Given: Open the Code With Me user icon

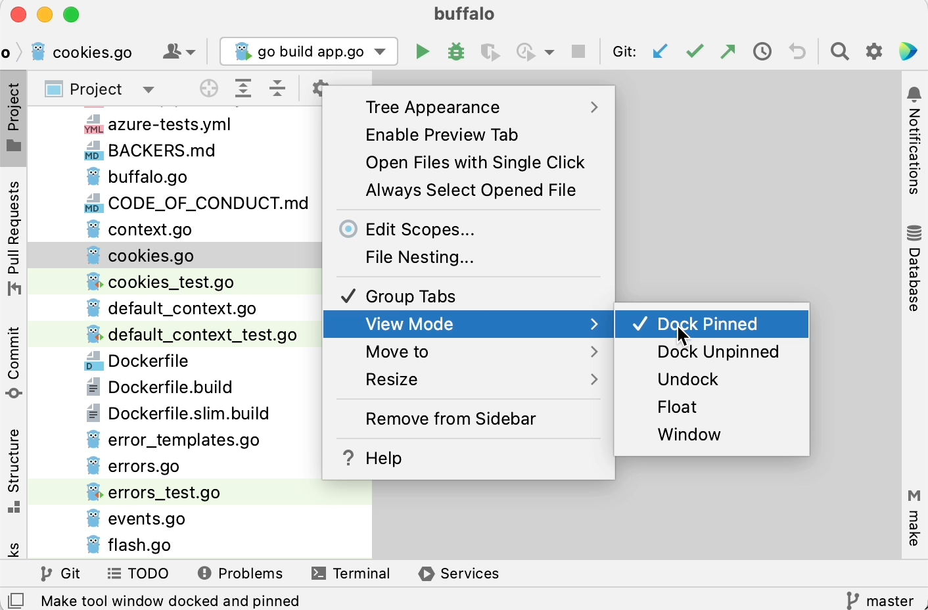Looking at the screenshot, I should pos(172,51).
